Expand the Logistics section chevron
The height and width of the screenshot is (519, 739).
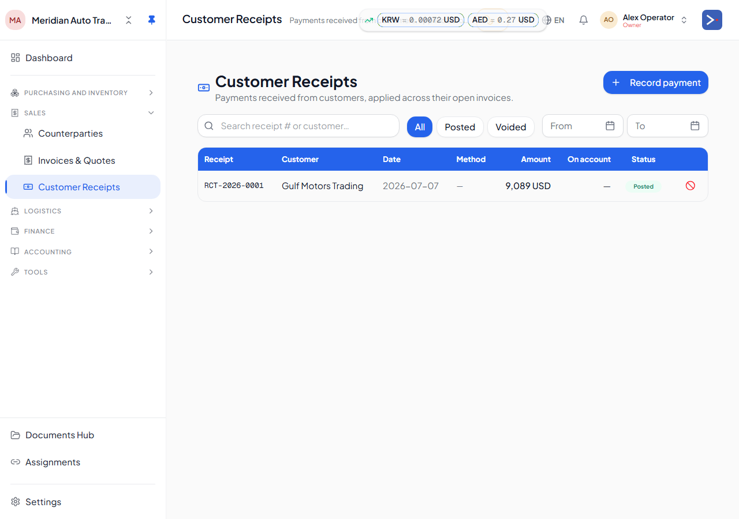click(x=151, y=211)
